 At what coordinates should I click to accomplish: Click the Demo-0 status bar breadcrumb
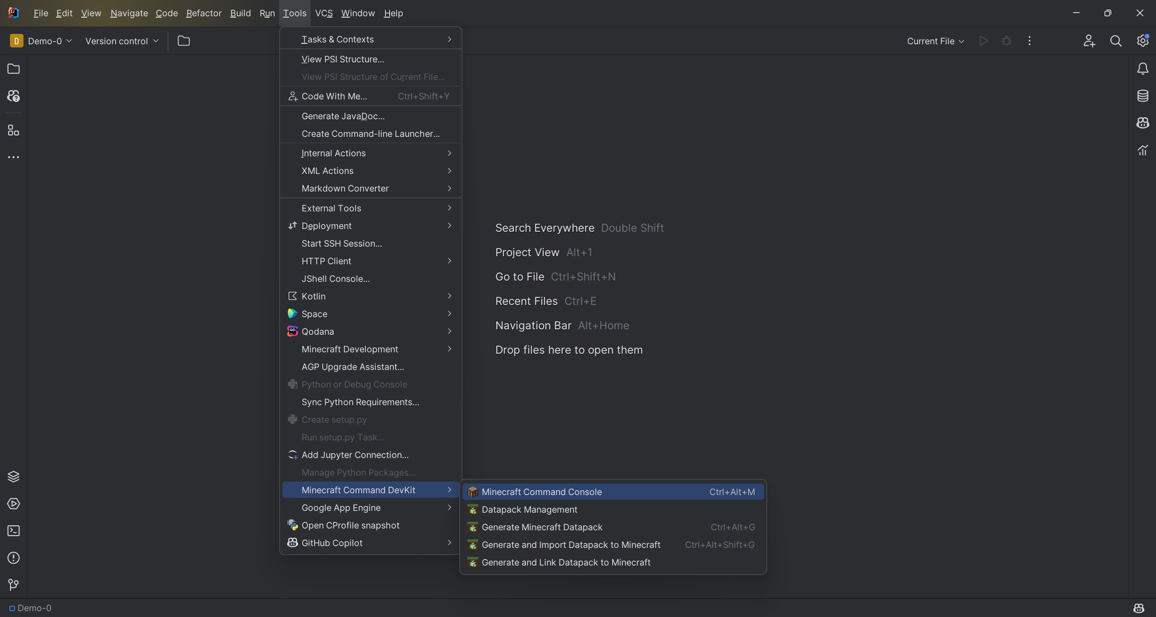tap(30, 608)
